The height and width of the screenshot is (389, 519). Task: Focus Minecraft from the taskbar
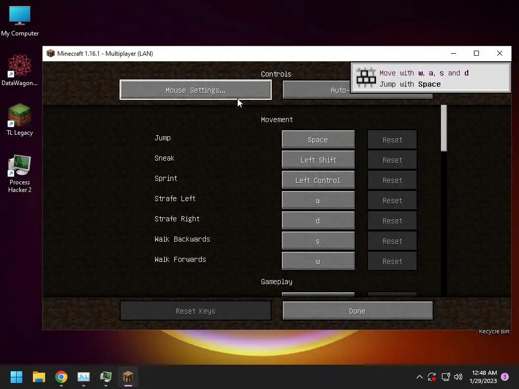pos(128,377)
